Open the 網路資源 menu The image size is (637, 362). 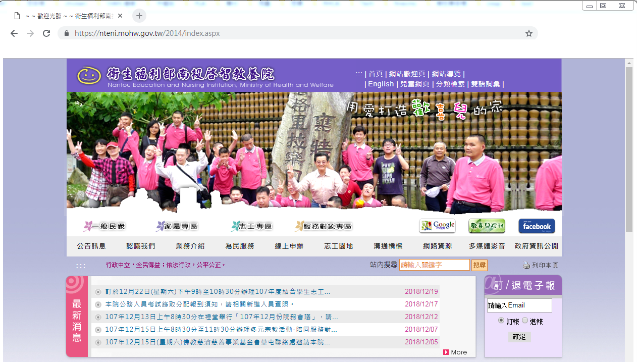[438, 246]
